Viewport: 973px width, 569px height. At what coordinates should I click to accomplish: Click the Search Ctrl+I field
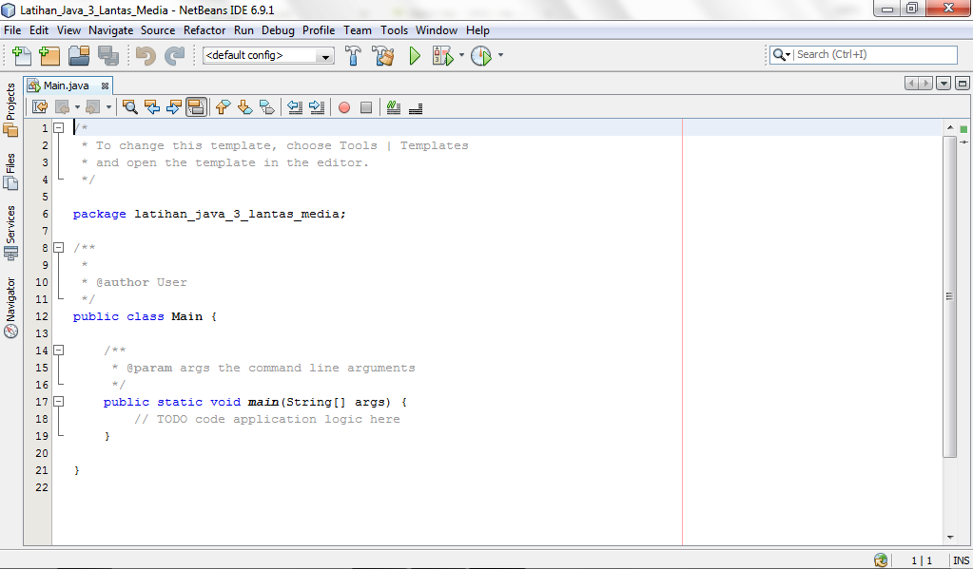pos(866,54)
